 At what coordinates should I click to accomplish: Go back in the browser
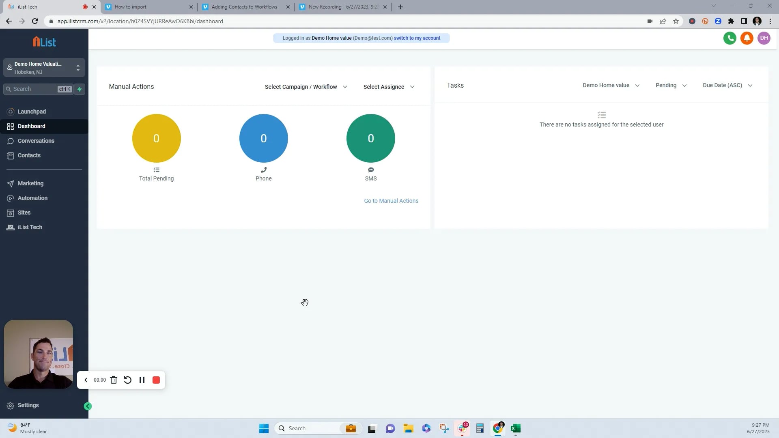[9, 21]
